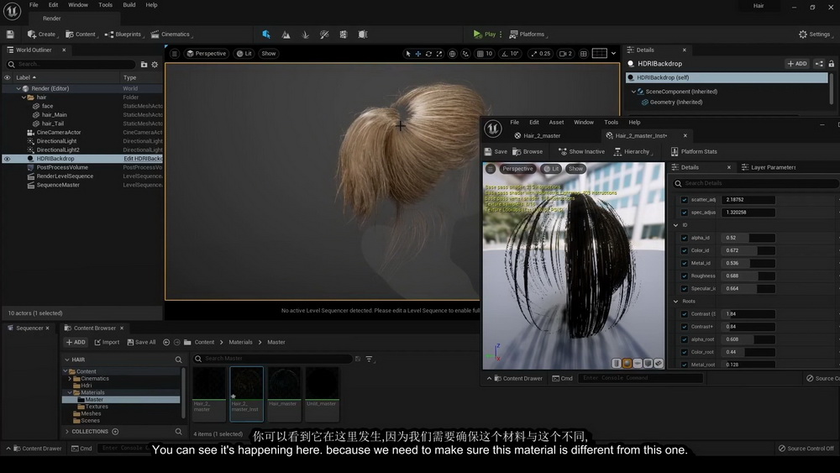
Task: Adjust the Metal_id 0.536 value slider
Action: click(748, 264)
